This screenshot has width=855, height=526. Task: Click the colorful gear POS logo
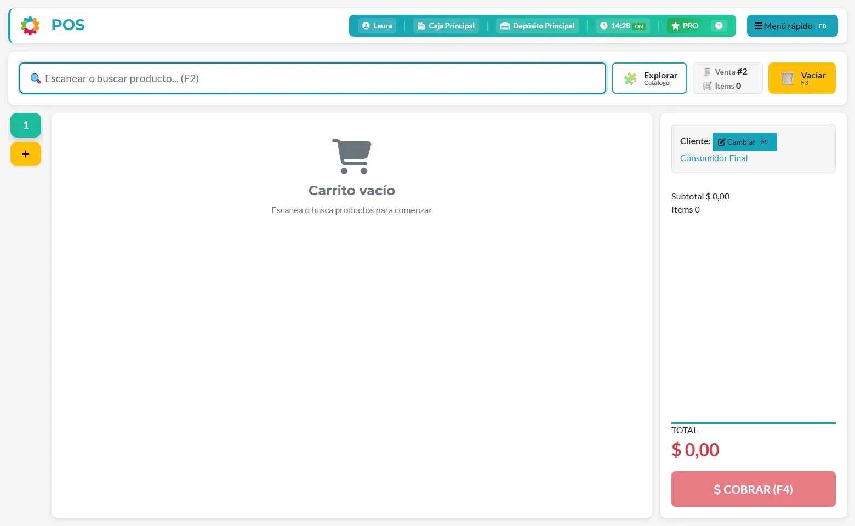tap(30, 25)
